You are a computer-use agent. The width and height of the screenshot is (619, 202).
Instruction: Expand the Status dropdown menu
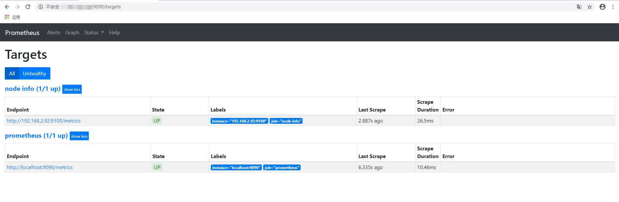point(94,33)
